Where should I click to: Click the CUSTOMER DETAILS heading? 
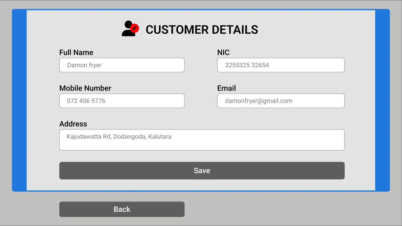coord(202,30)
